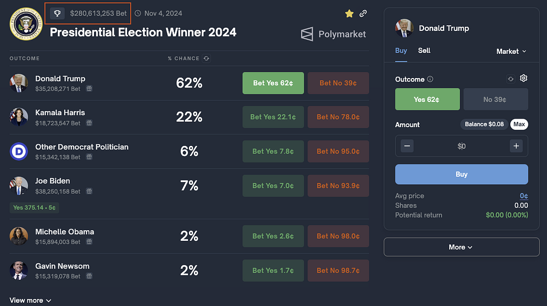Screen dimensions: 547x306
Task: Open outcome settings gear icon
Action: 523,79
